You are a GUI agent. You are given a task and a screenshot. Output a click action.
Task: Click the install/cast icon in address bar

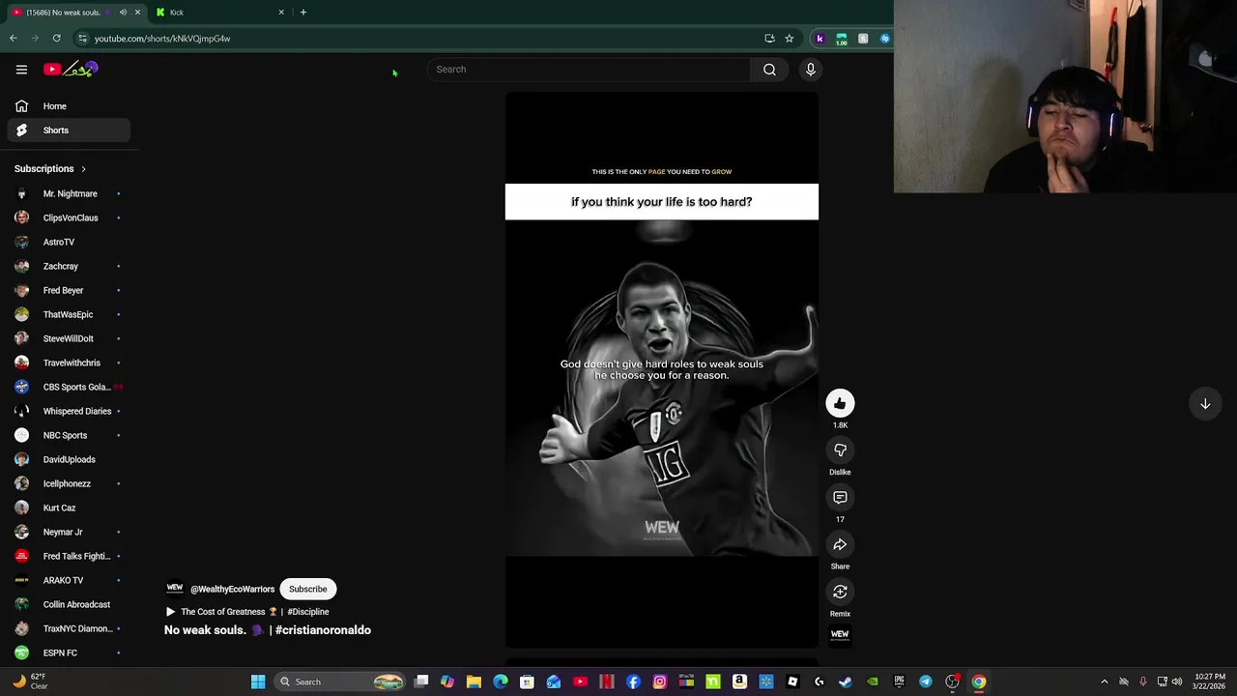(769, 39)
